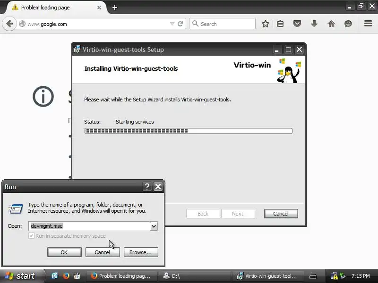The height and width of the screenshot is (283, 378).
Task: Click the info circle icon on error page
Action: (43, 97)
